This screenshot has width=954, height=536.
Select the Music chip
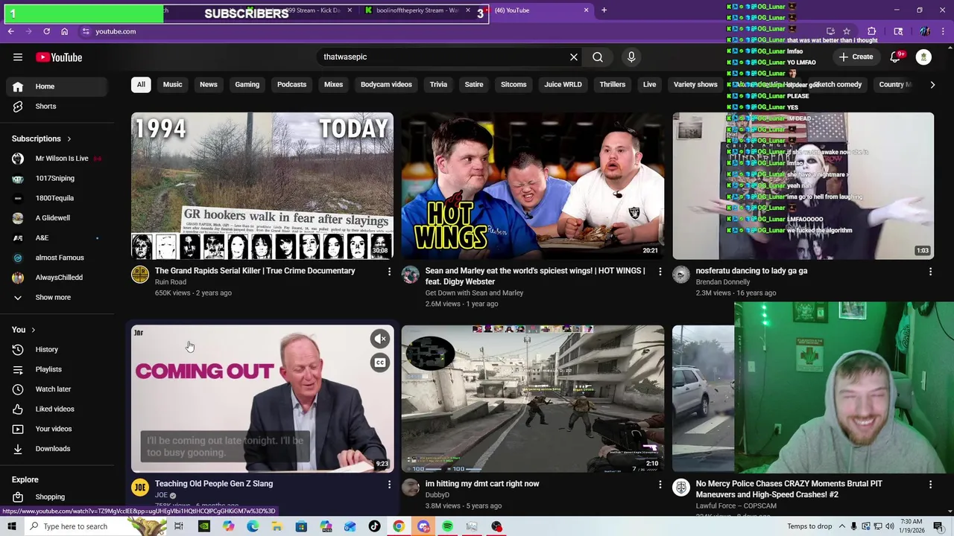click(x=172, y=85)
